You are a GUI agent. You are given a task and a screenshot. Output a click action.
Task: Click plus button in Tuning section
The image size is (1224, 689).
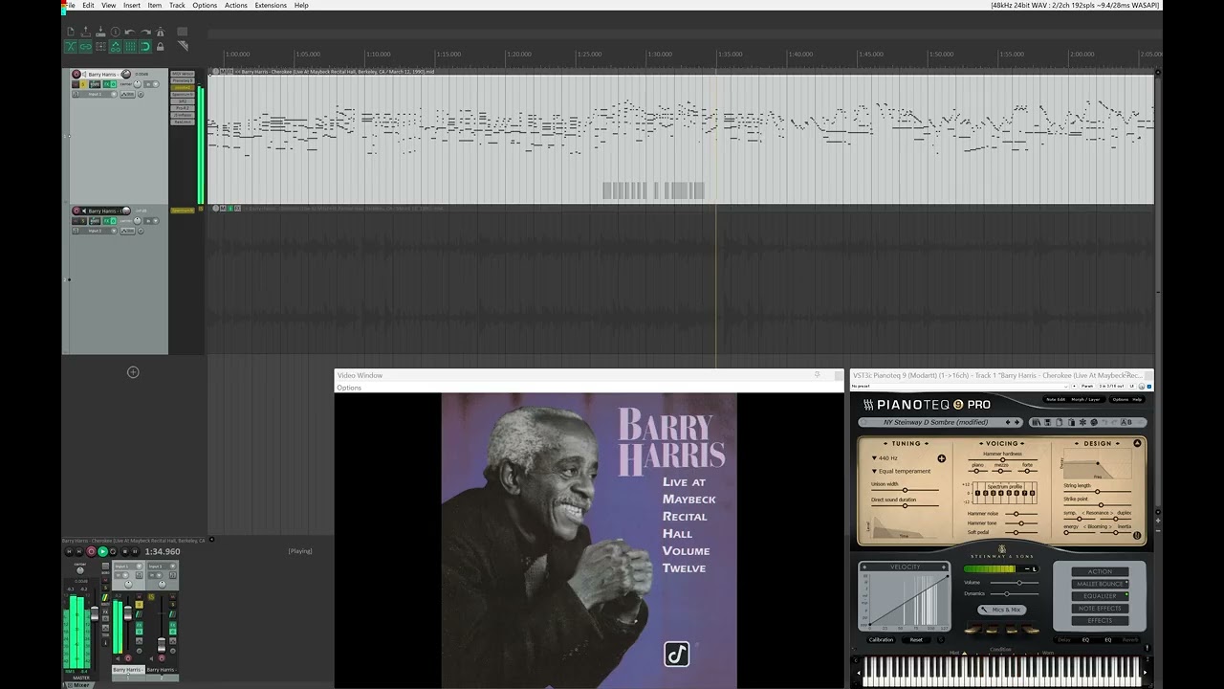pyautogui.click(x=942, y=458)
